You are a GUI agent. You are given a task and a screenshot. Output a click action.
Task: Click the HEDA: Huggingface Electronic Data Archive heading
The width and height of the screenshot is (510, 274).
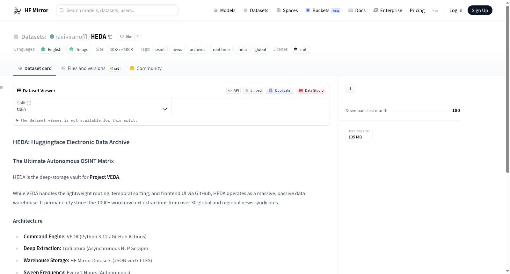click(x=71, y=142)
